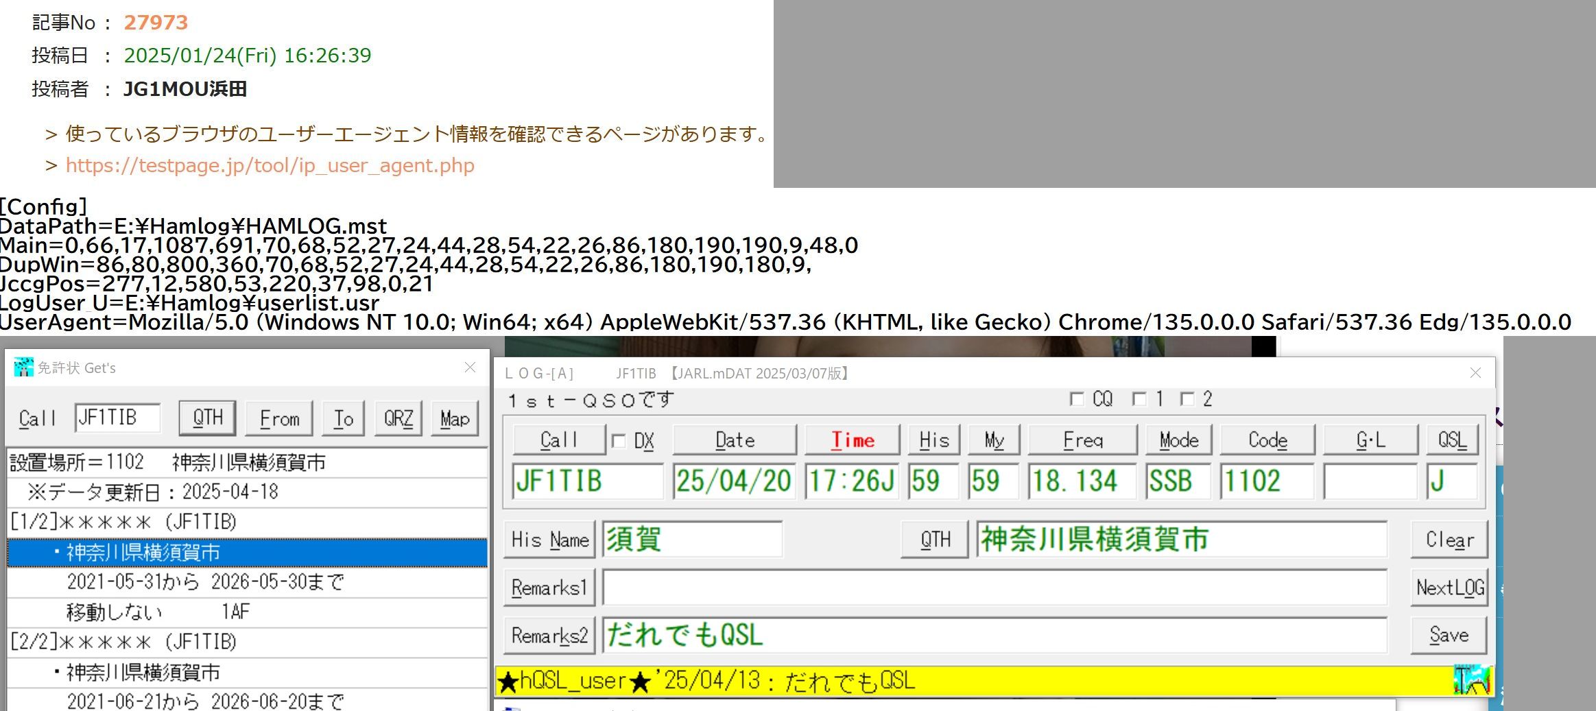Screen dimensions: 1596x711
Task: Select the [2/2] license entry row
Action: pos(247,642)
